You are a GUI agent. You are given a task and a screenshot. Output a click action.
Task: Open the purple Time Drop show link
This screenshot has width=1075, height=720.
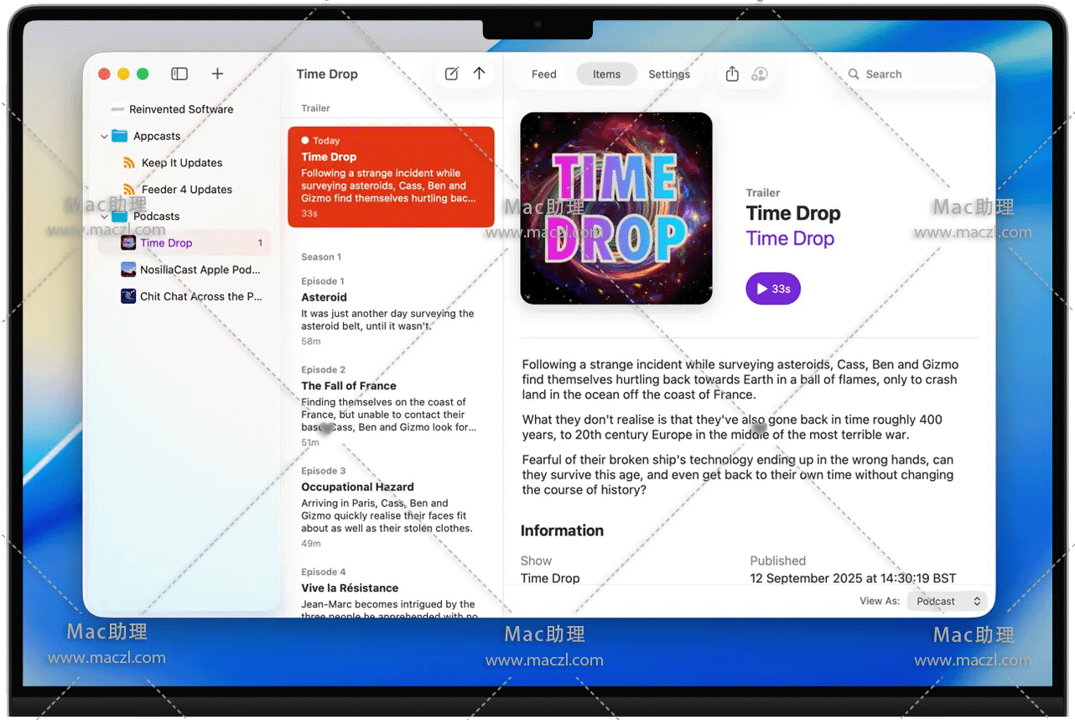pyautogui.click(x=790, y=239)
